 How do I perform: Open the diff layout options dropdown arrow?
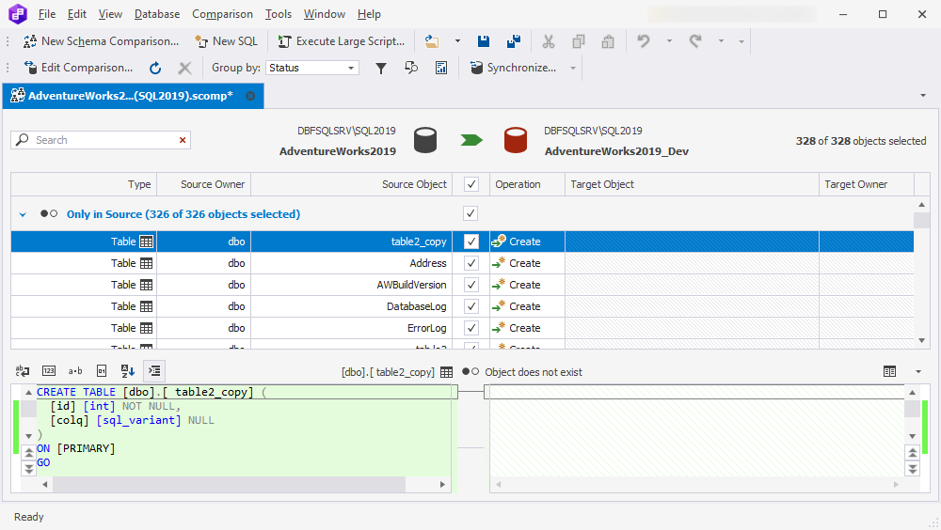917,372
